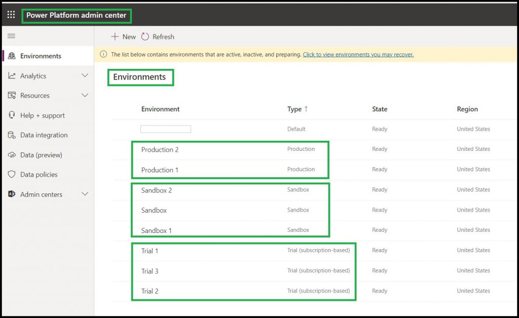Image resolution: width=519 pixels, height=318 pixels.
Task: Click Trial (subscription-based) in Trial 3 row
Action: [318, 270]
